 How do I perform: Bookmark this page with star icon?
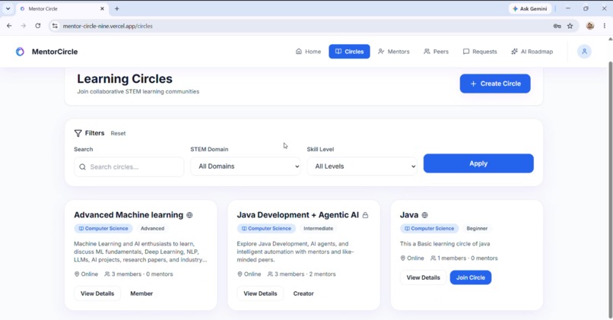pos(570,26)
